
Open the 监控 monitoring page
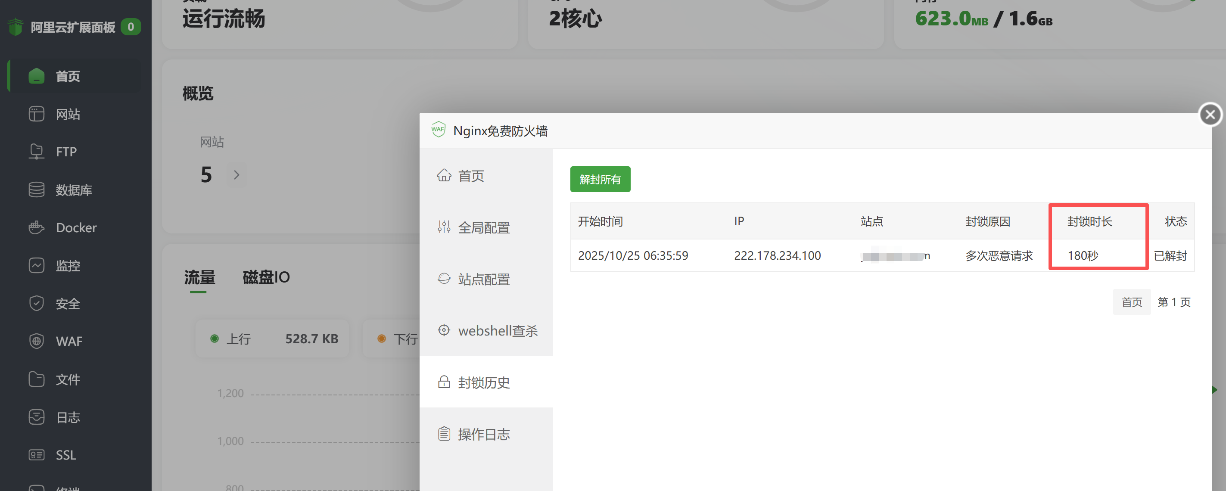click(68, 265)
